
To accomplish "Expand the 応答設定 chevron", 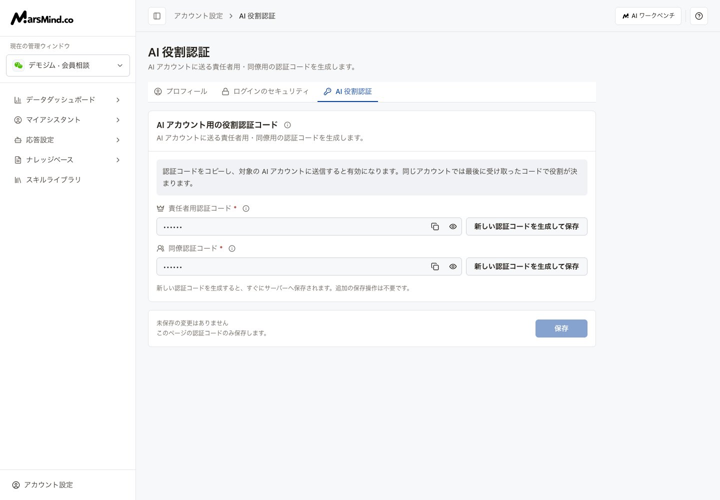I will tap(118, 140).
